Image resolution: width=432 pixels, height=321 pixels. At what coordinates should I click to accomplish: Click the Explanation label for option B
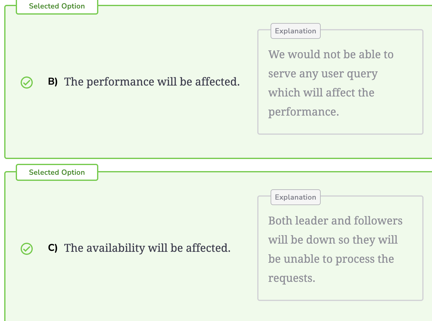click(295, 31)
